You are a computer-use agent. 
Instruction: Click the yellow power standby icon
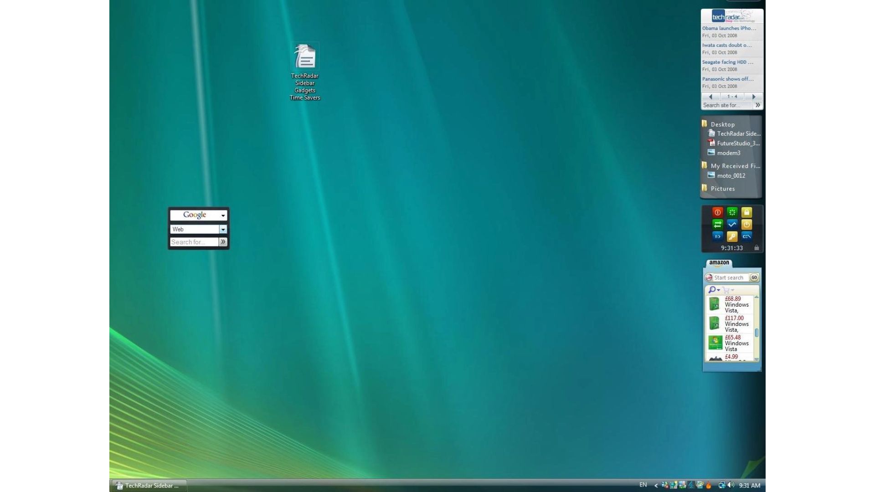[x=746, y=224]
